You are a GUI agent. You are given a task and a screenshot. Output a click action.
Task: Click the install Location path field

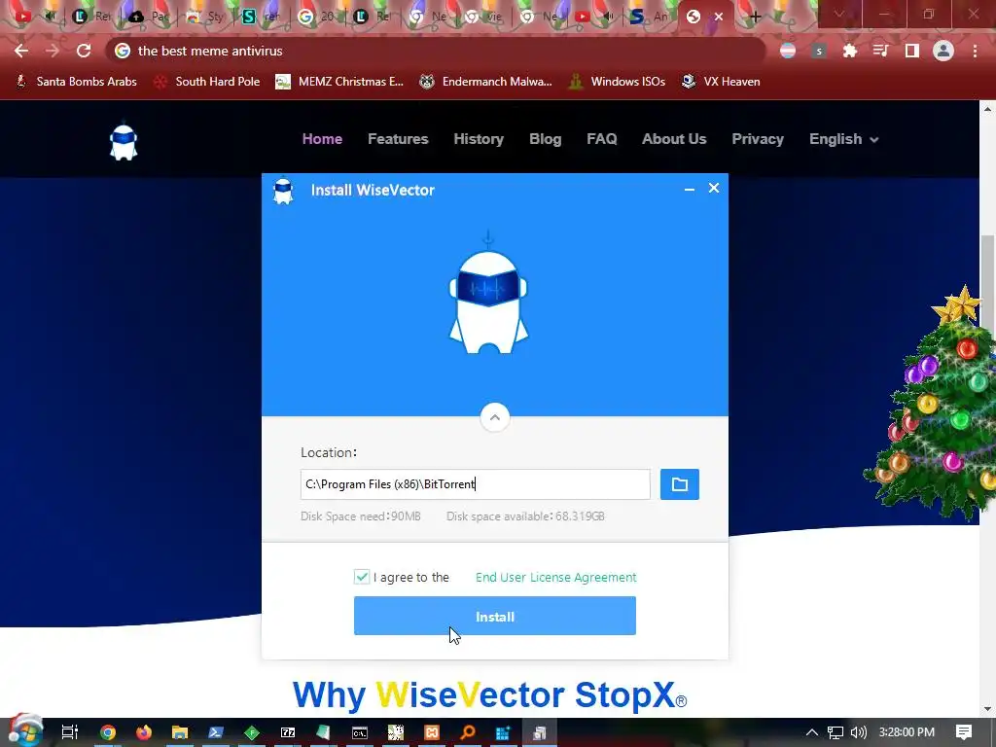tap(475, 484)
